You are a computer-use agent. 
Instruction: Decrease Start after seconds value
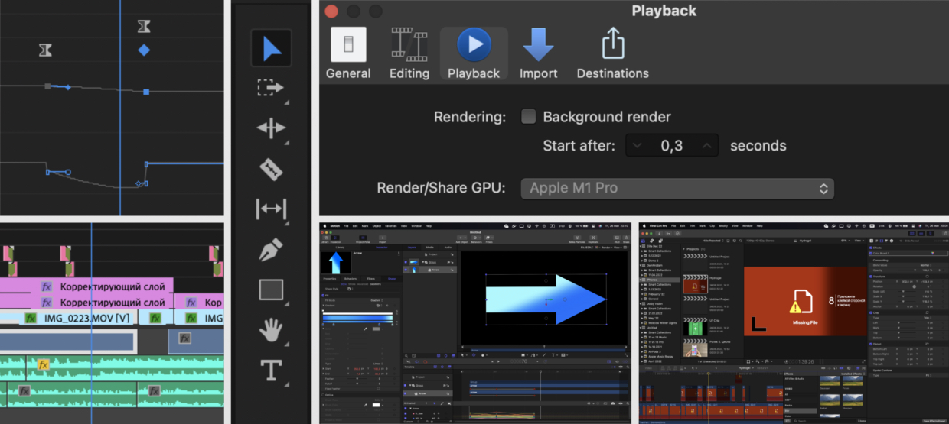[x=638, y=146]
